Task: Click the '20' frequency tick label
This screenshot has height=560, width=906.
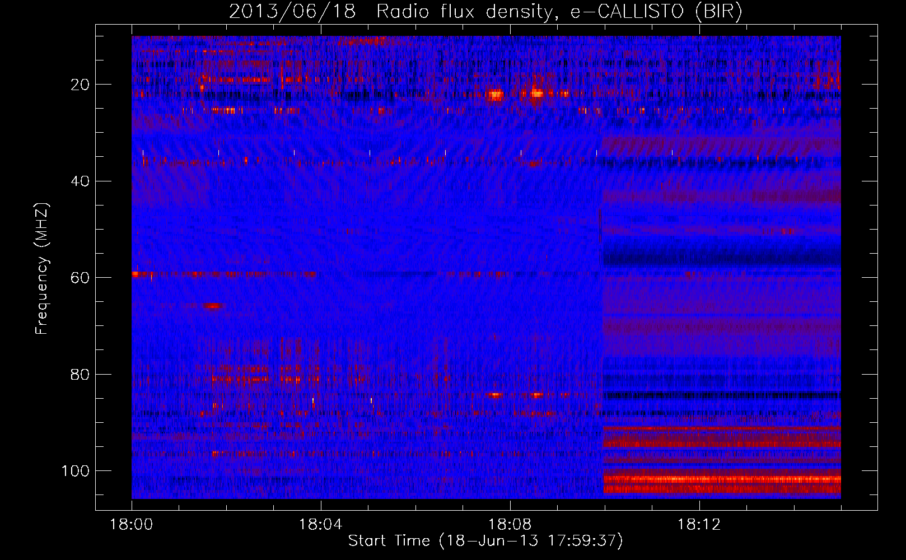Action: 80,85
